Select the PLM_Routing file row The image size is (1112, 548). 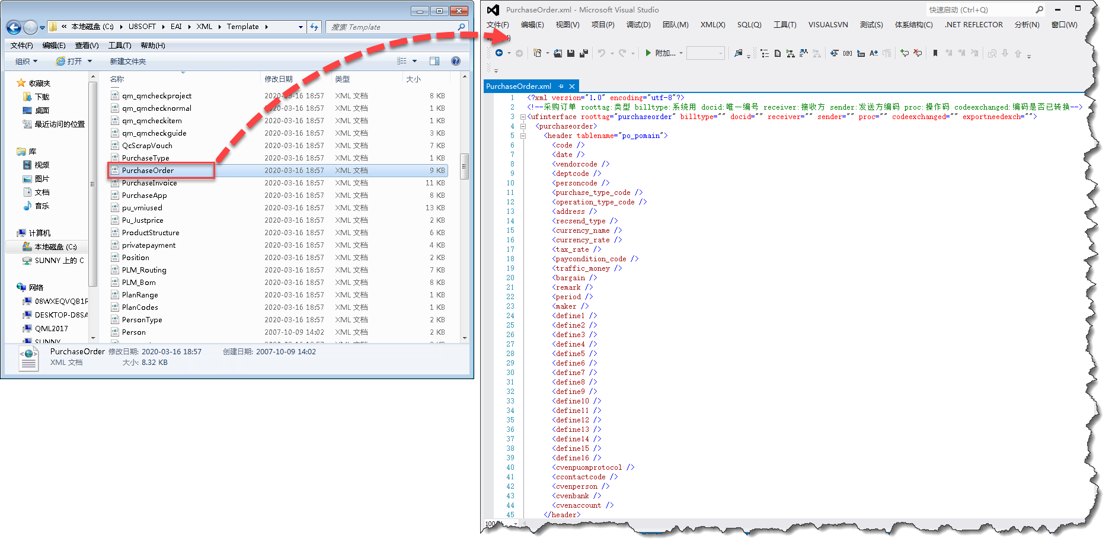click(x=277, y=270)
